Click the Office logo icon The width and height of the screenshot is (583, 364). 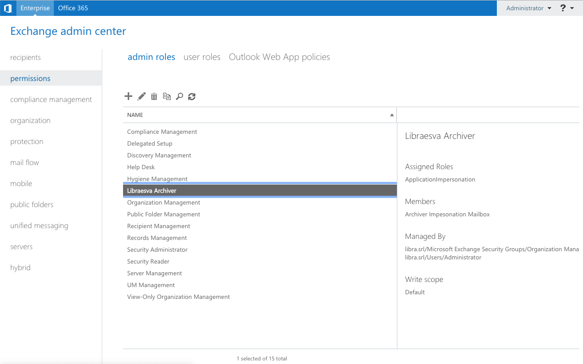coord(8,8)
